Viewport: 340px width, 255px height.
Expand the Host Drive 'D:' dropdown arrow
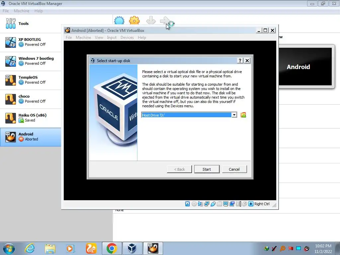[234, 115]
